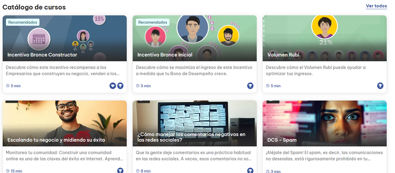Click heart icon on Incentivo Bronce Constructor card
The width and height of the screenshot is (395, 173).
(113, 86)
